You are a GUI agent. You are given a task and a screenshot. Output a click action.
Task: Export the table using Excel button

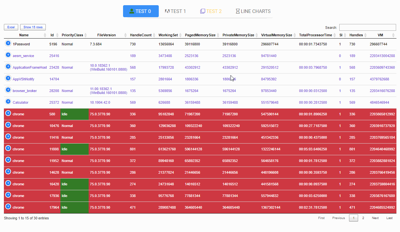point(11,27)
